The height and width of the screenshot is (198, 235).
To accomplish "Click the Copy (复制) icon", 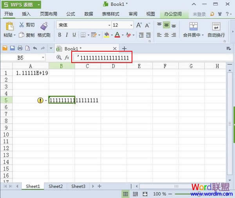I will tap(21, 35).
